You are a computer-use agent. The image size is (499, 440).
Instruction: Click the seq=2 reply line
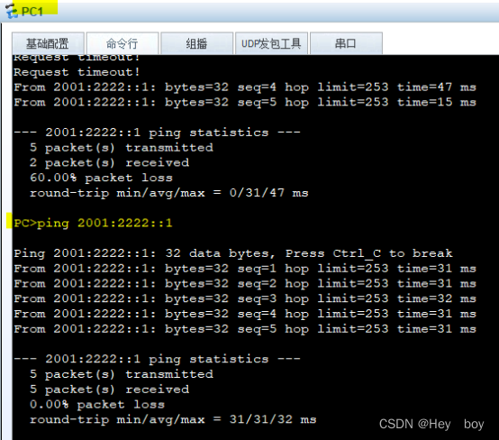click(245, 283)
